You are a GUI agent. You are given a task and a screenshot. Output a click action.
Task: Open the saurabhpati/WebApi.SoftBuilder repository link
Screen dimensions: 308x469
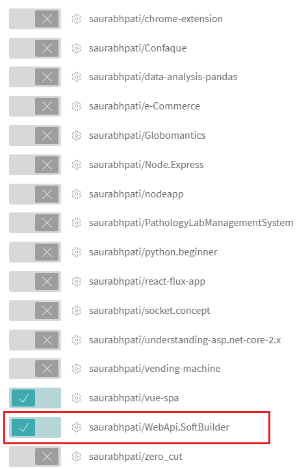click(159, 427)
